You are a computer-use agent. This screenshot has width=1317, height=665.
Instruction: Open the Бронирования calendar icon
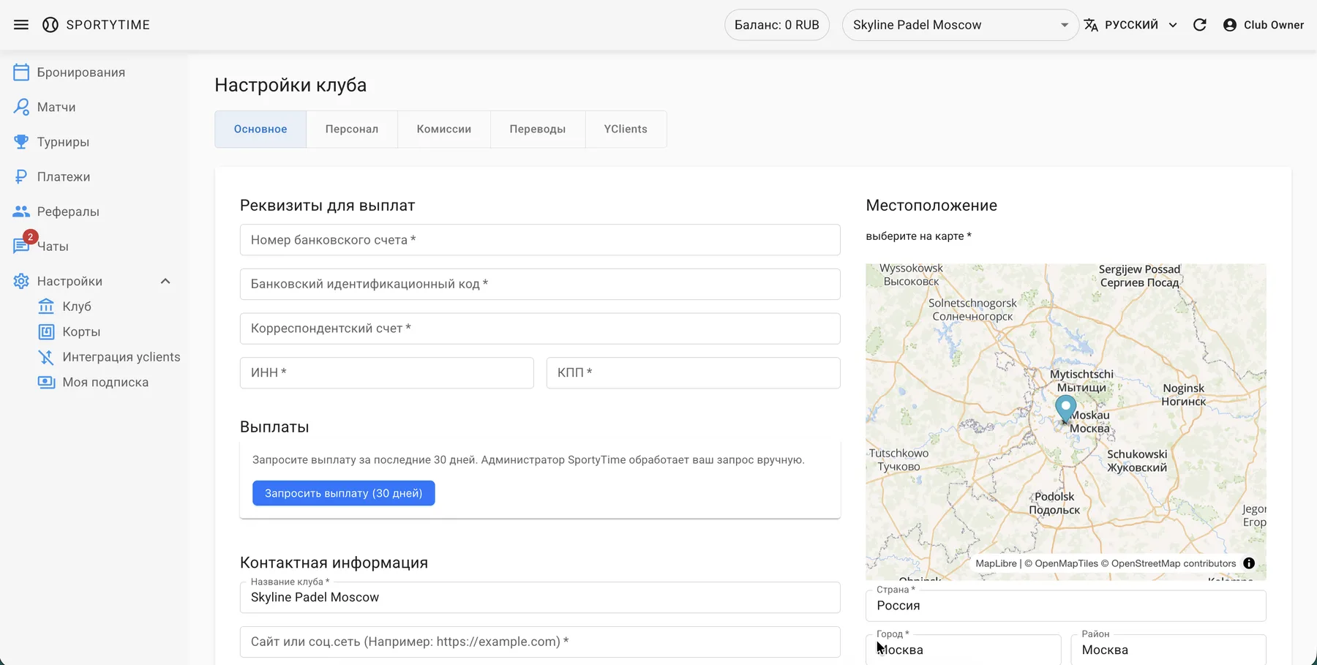[x=21, y=72]
